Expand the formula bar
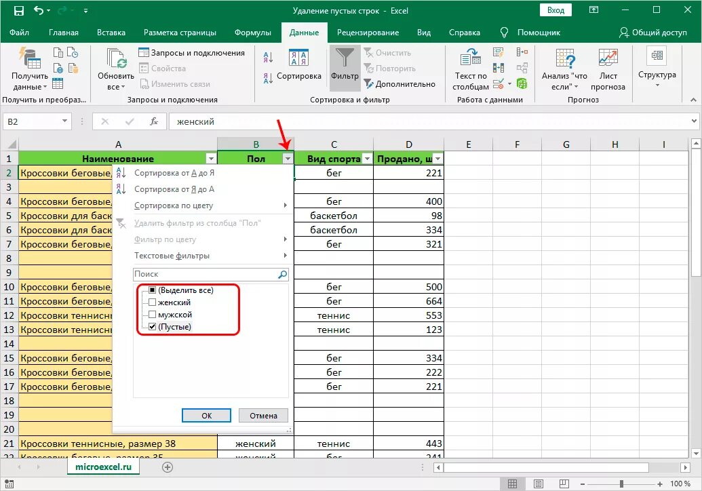 click(x=694, y=121)
